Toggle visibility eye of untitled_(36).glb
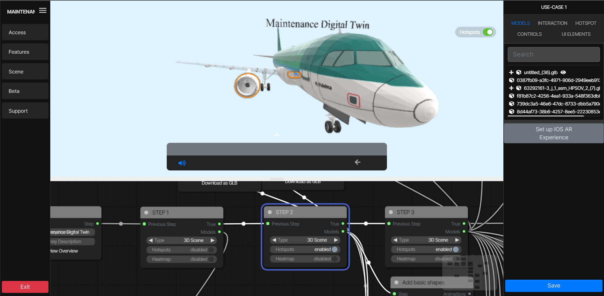The image size is (604, 296). point(563,72)
